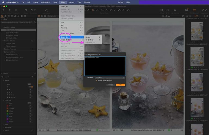Click the Library panel options dots

pyautogui.click(x=35, y=19)
